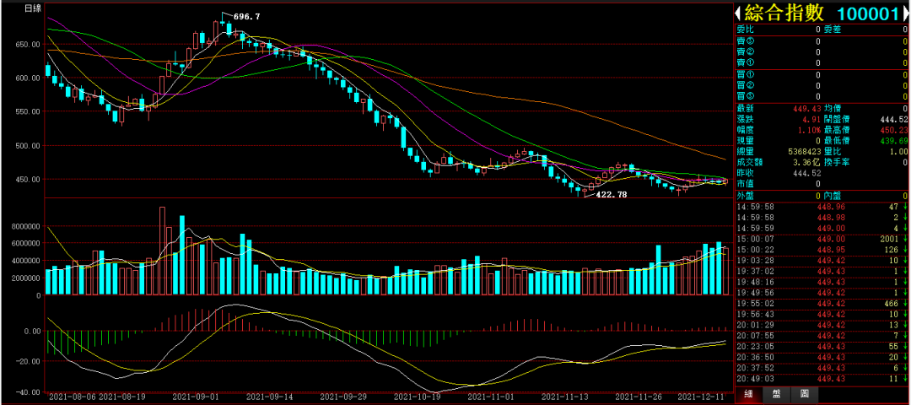This screenshot has width=911, height=405.
Task: Switch to the 盤 tab
Action: pos(776,393)
